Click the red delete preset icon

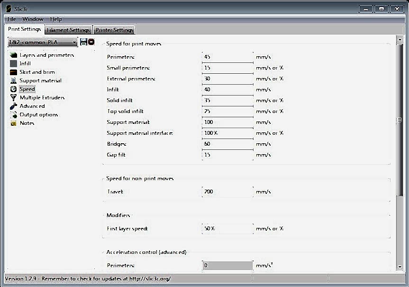pos(91,42)
